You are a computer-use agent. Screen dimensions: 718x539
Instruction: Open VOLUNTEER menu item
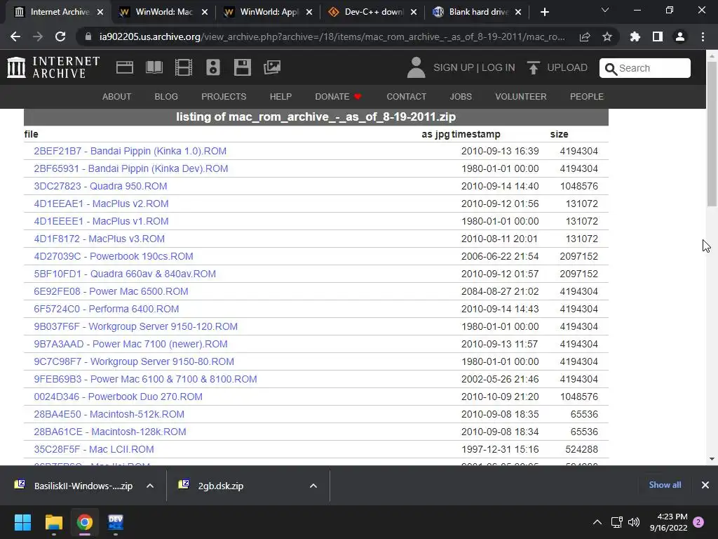tap(521, 97)
